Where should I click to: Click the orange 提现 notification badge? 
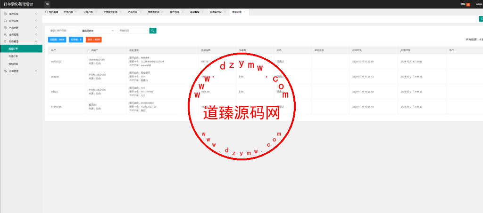pyautogui.click(x=468, y=4)
